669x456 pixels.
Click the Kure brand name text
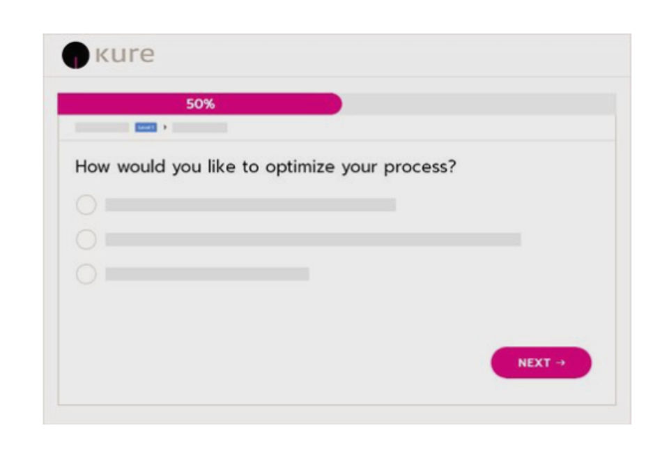125,55
